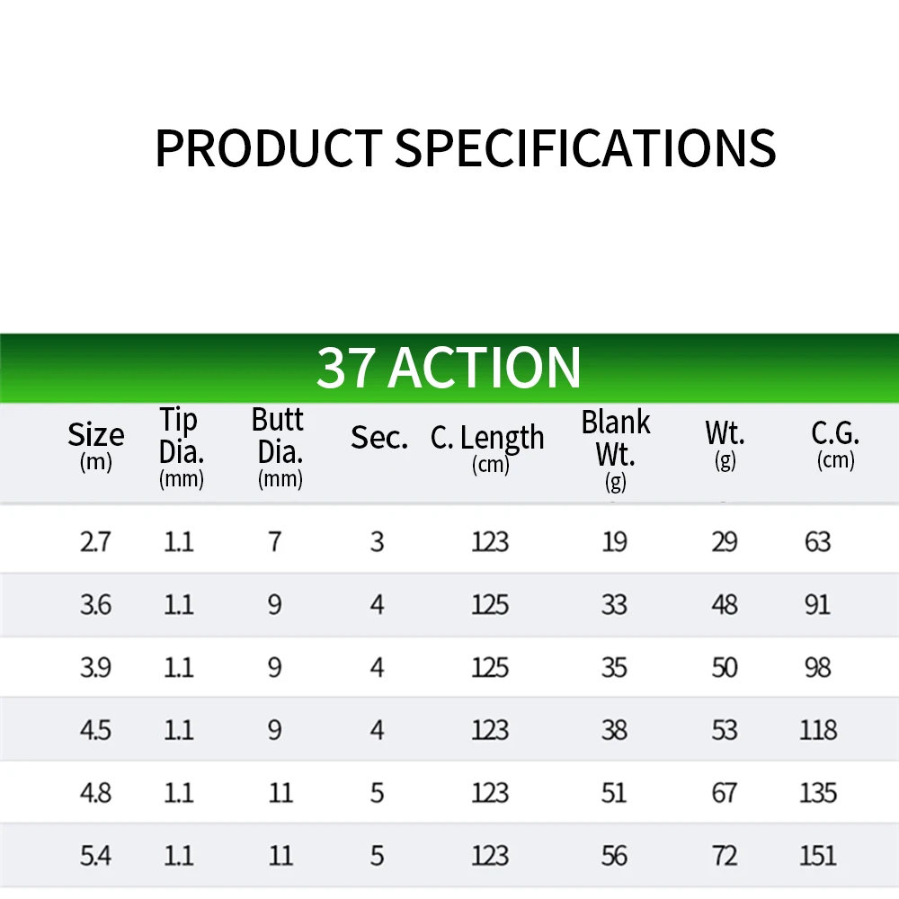Click the C.G. value 118

coord(818,730)
